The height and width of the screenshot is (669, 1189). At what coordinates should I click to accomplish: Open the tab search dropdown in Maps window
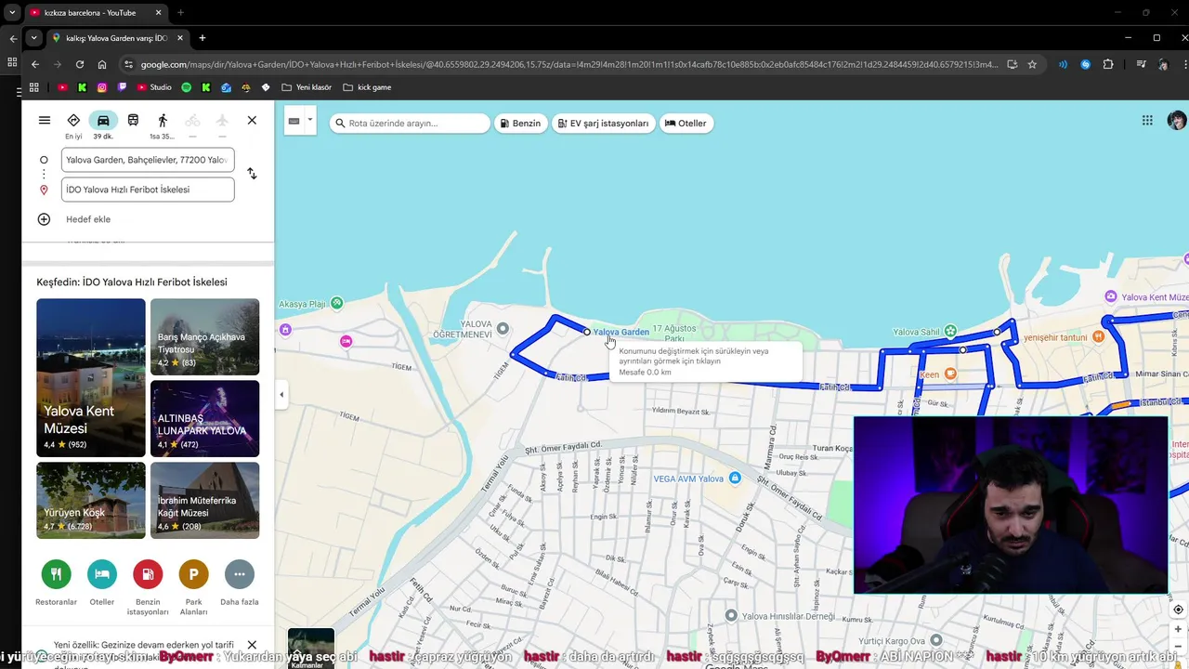coord(34,38)
